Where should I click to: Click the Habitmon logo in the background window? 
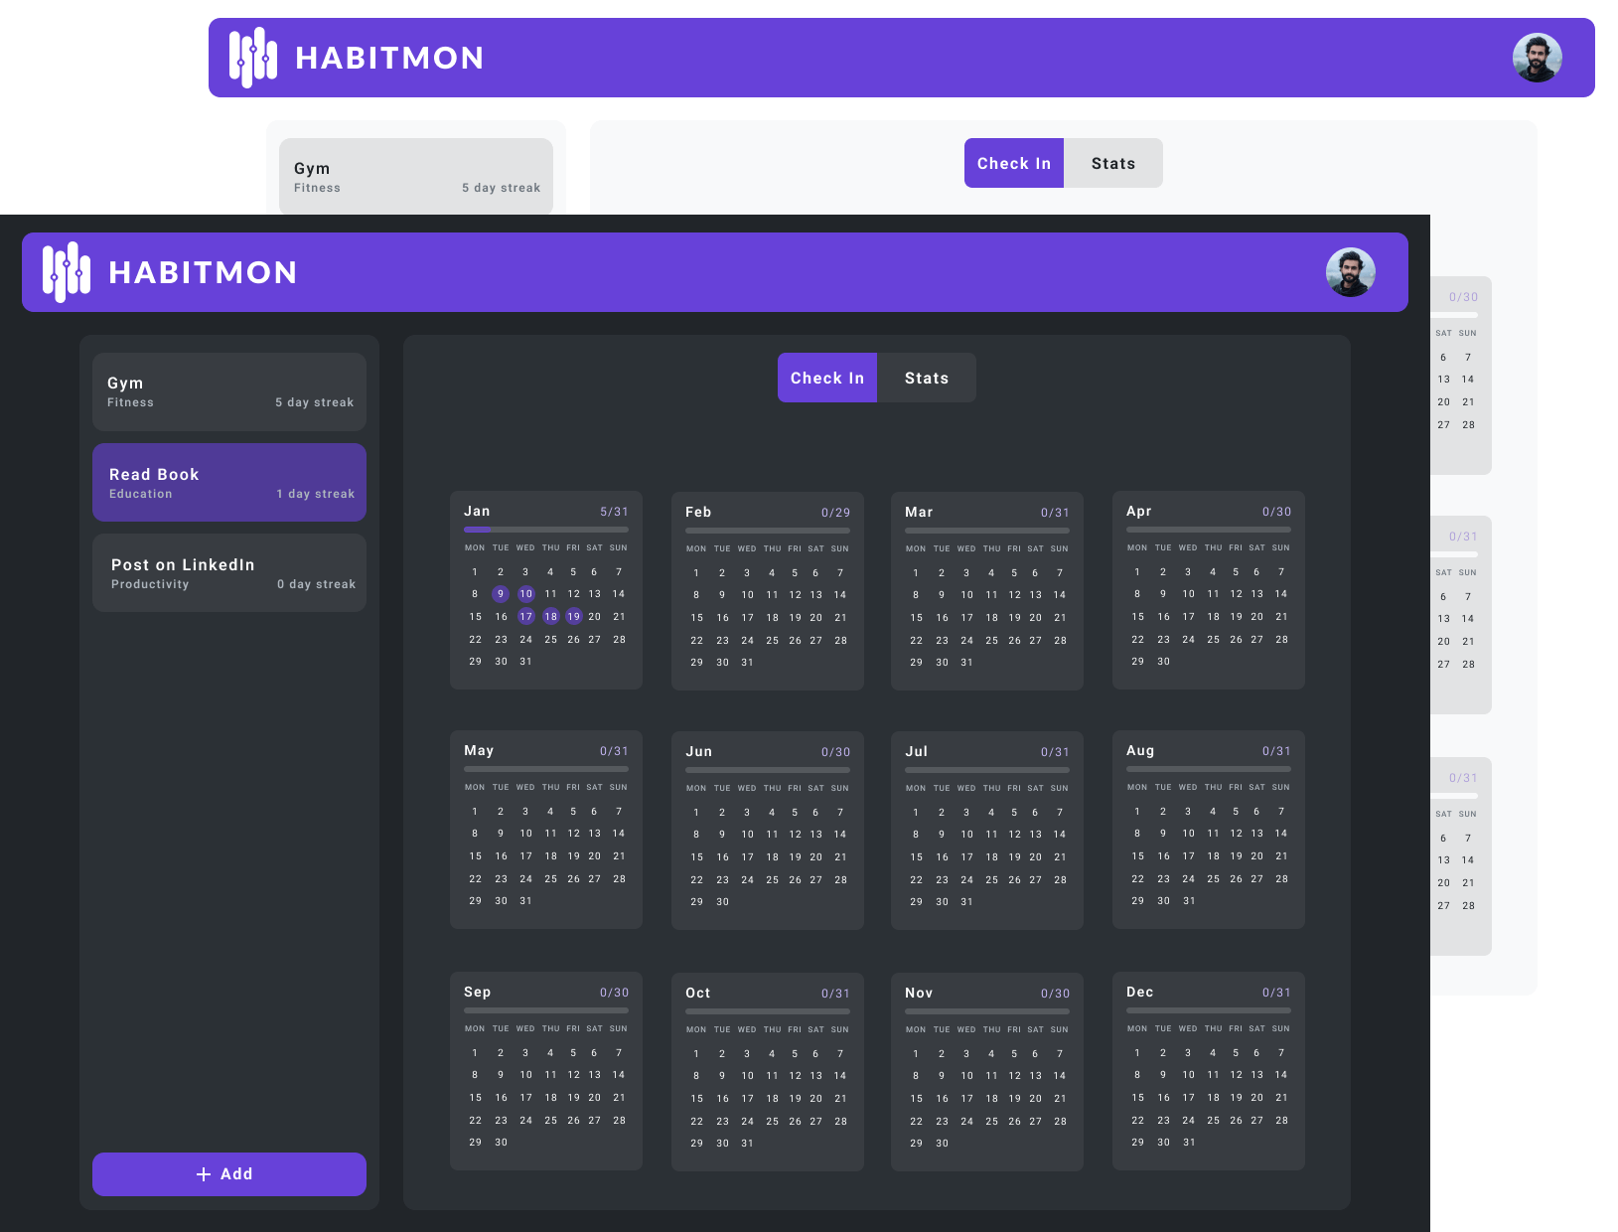point(251,57)
